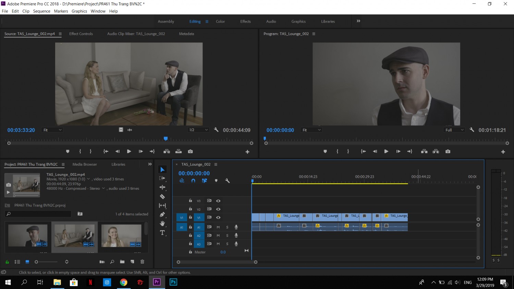Toggle V1 track output eye
Image resolution: width=514 pixels, height=289 pixels.
[x=218, y=217]
